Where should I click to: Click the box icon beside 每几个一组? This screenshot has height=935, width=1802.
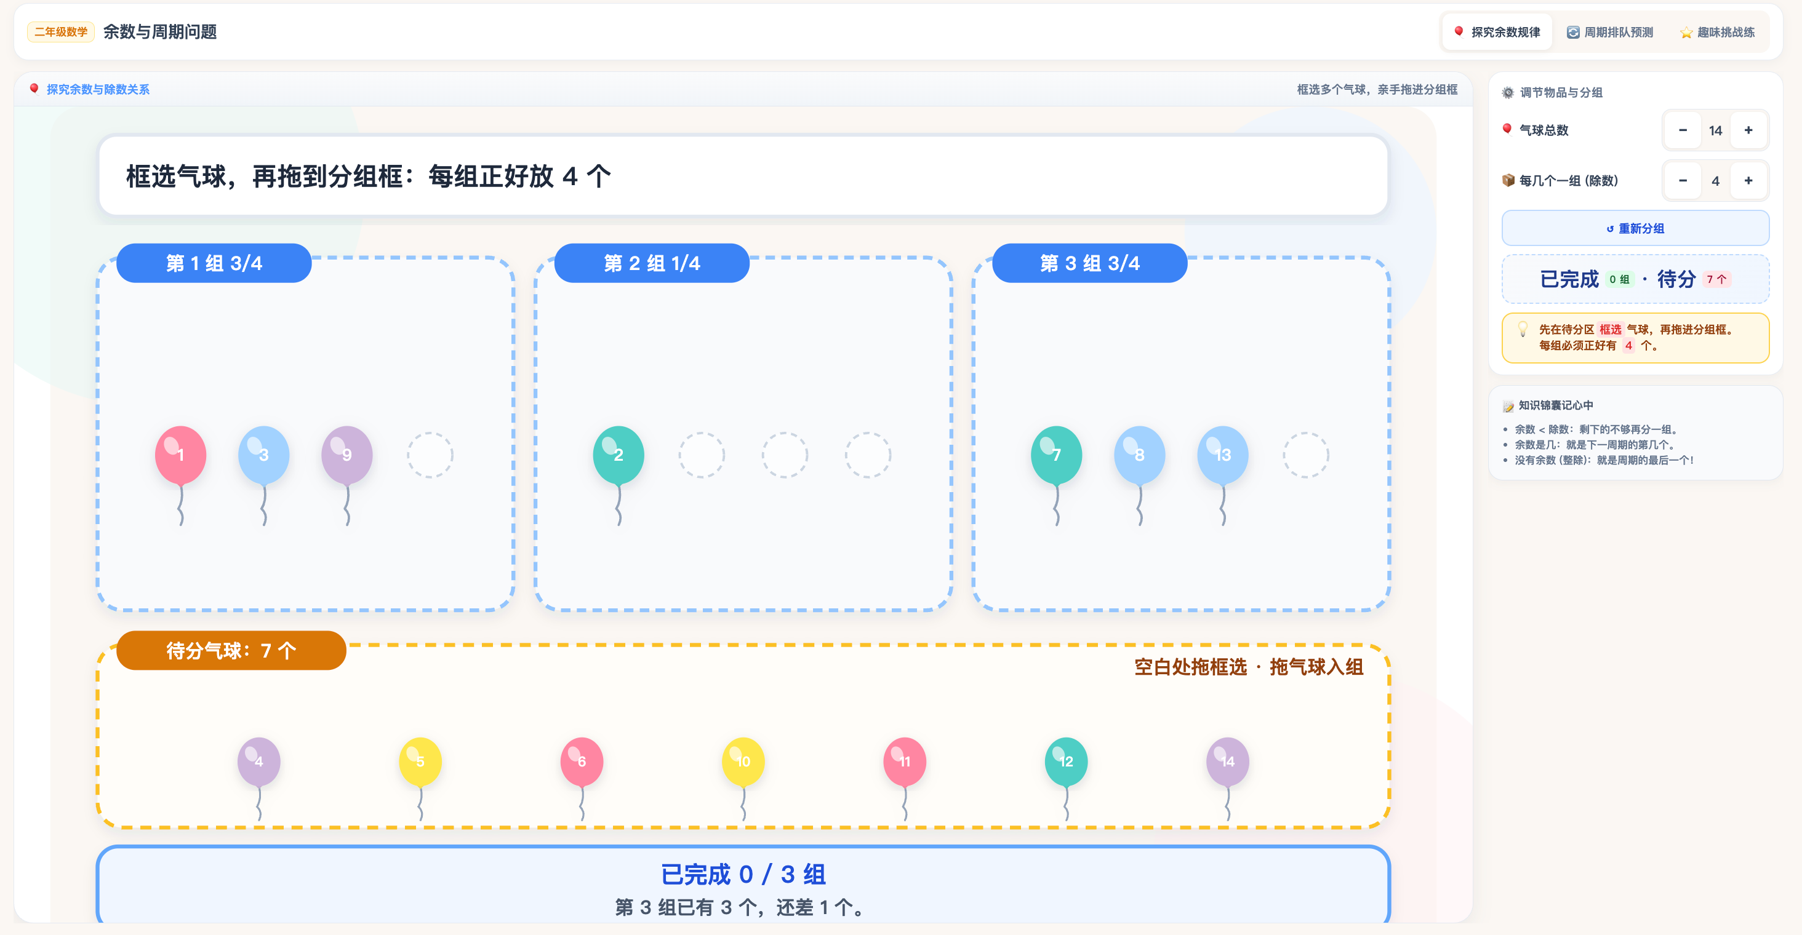(1508, 180)
